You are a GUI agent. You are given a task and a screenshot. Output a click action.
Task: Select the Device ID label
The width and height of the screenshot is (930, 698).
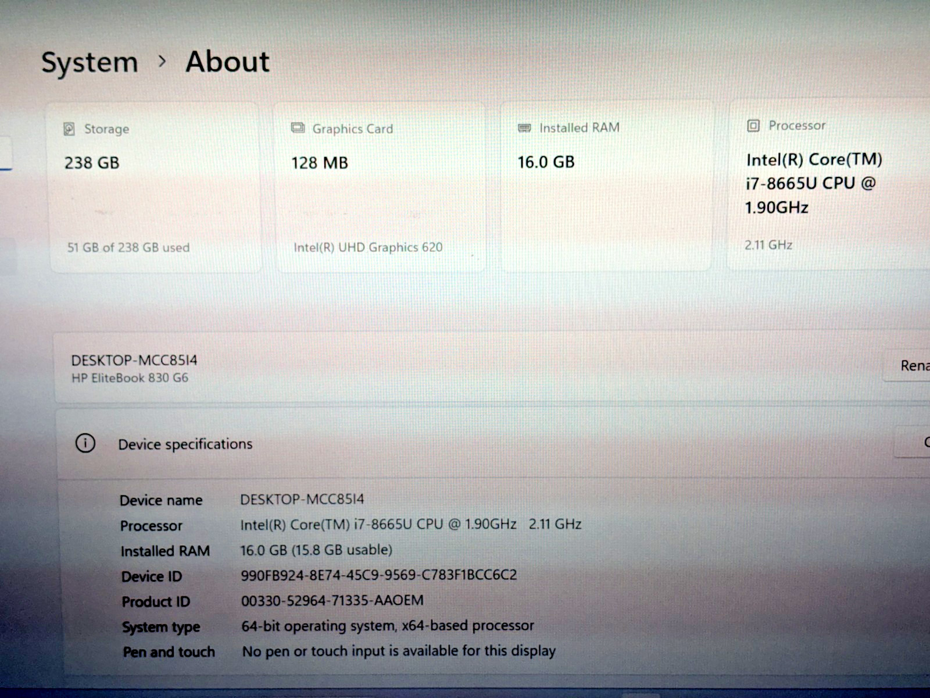tap(152, 576)
